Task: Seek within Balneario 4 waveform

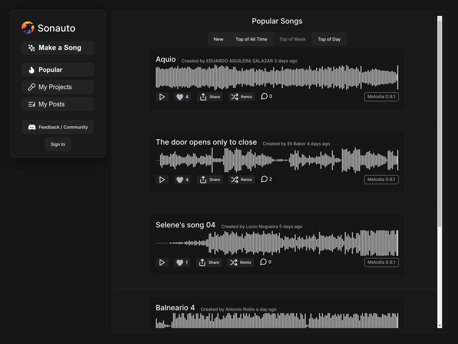Action: [x=277, y=320]
